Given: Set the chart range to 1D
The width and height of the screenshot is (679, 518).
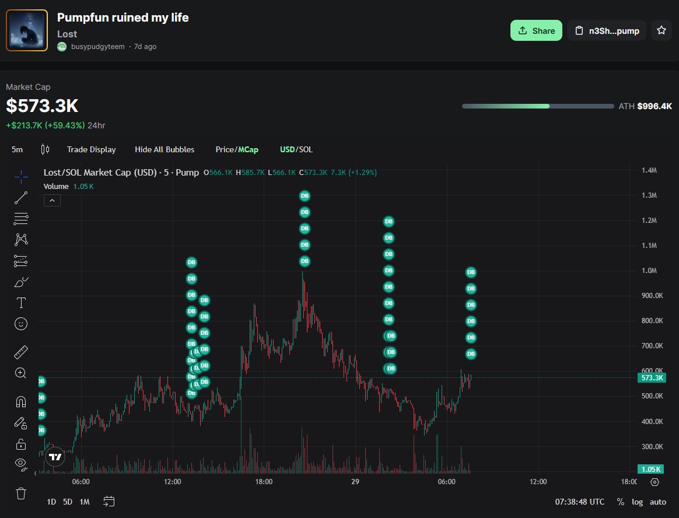Looking at the screenshot, I should tap(51, 502).
